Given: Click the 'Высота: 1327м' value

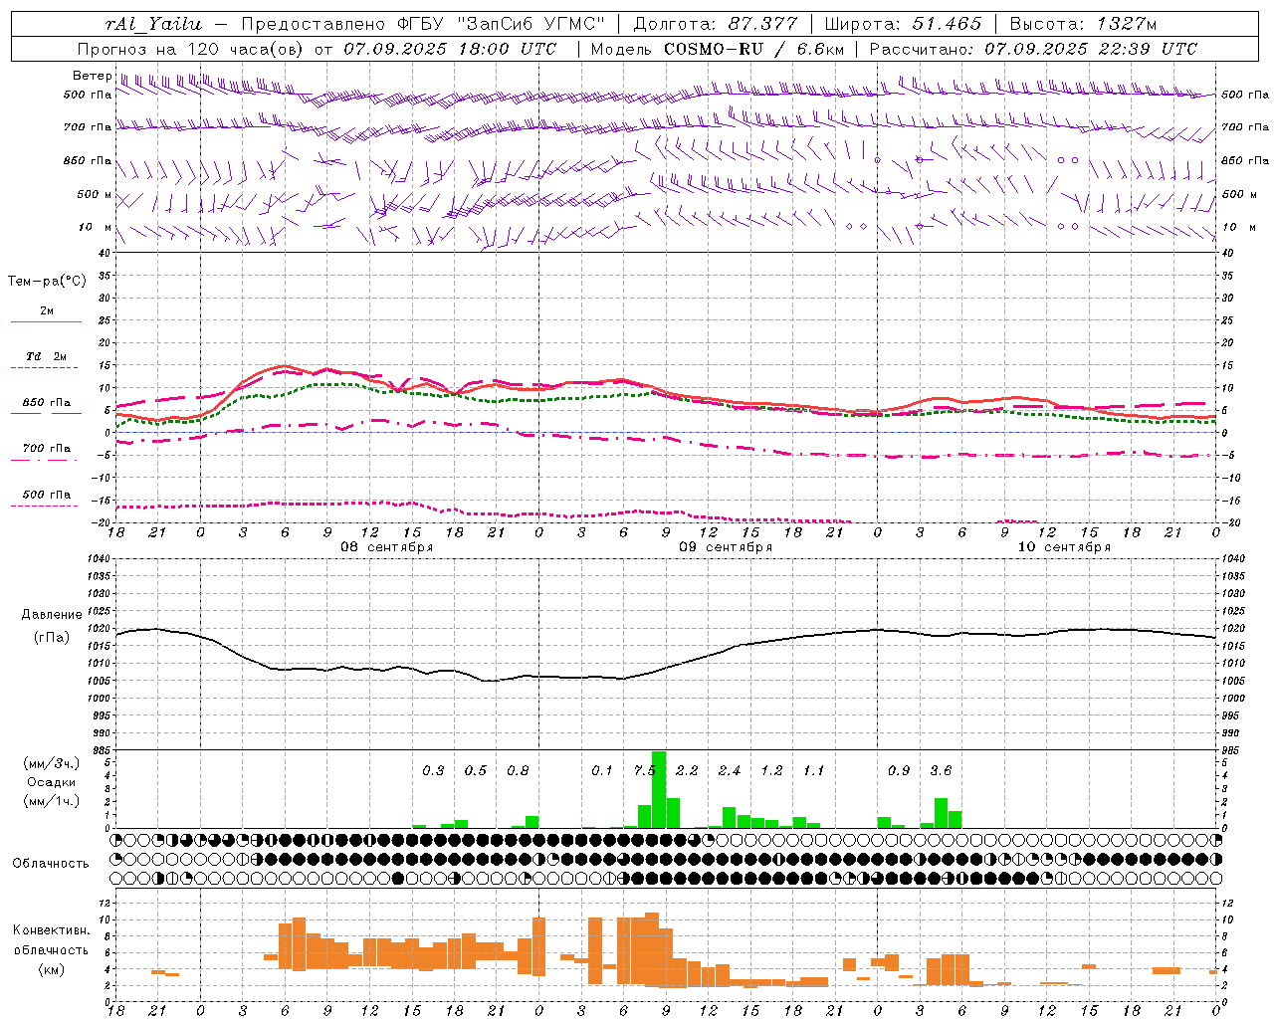Looking at the screenshot, I should tap(1083, 24).
